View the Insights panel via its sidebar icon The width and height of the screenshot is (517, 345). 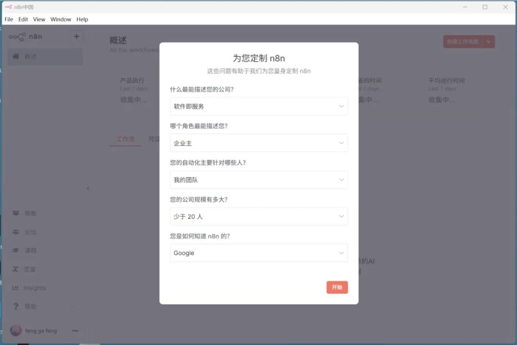click(x=34, y=288)
